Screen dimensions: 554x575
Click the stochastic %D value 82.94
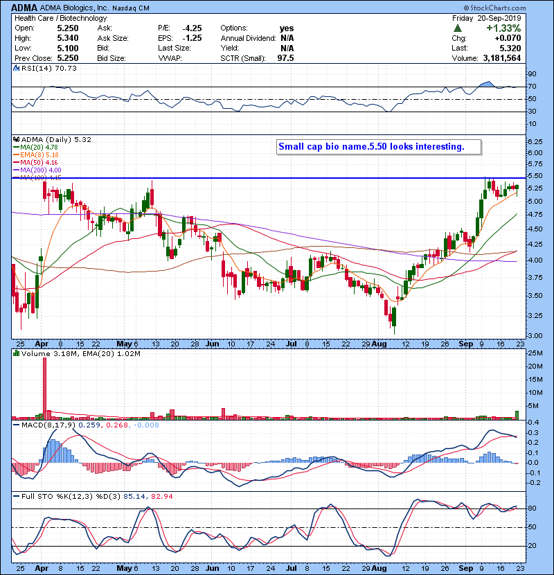161,496
